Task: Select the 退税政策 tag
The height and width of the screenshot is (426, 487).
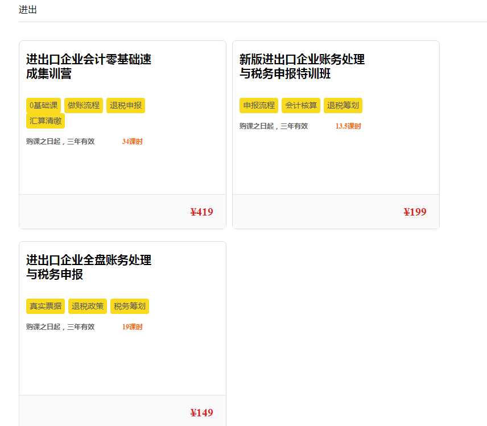Action: (88, 306)
